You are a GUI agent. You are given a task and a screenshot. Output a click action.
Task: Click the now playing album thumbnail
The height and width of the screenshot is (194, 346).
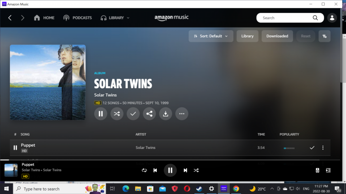pyautogui.click(x=11, y=170)
